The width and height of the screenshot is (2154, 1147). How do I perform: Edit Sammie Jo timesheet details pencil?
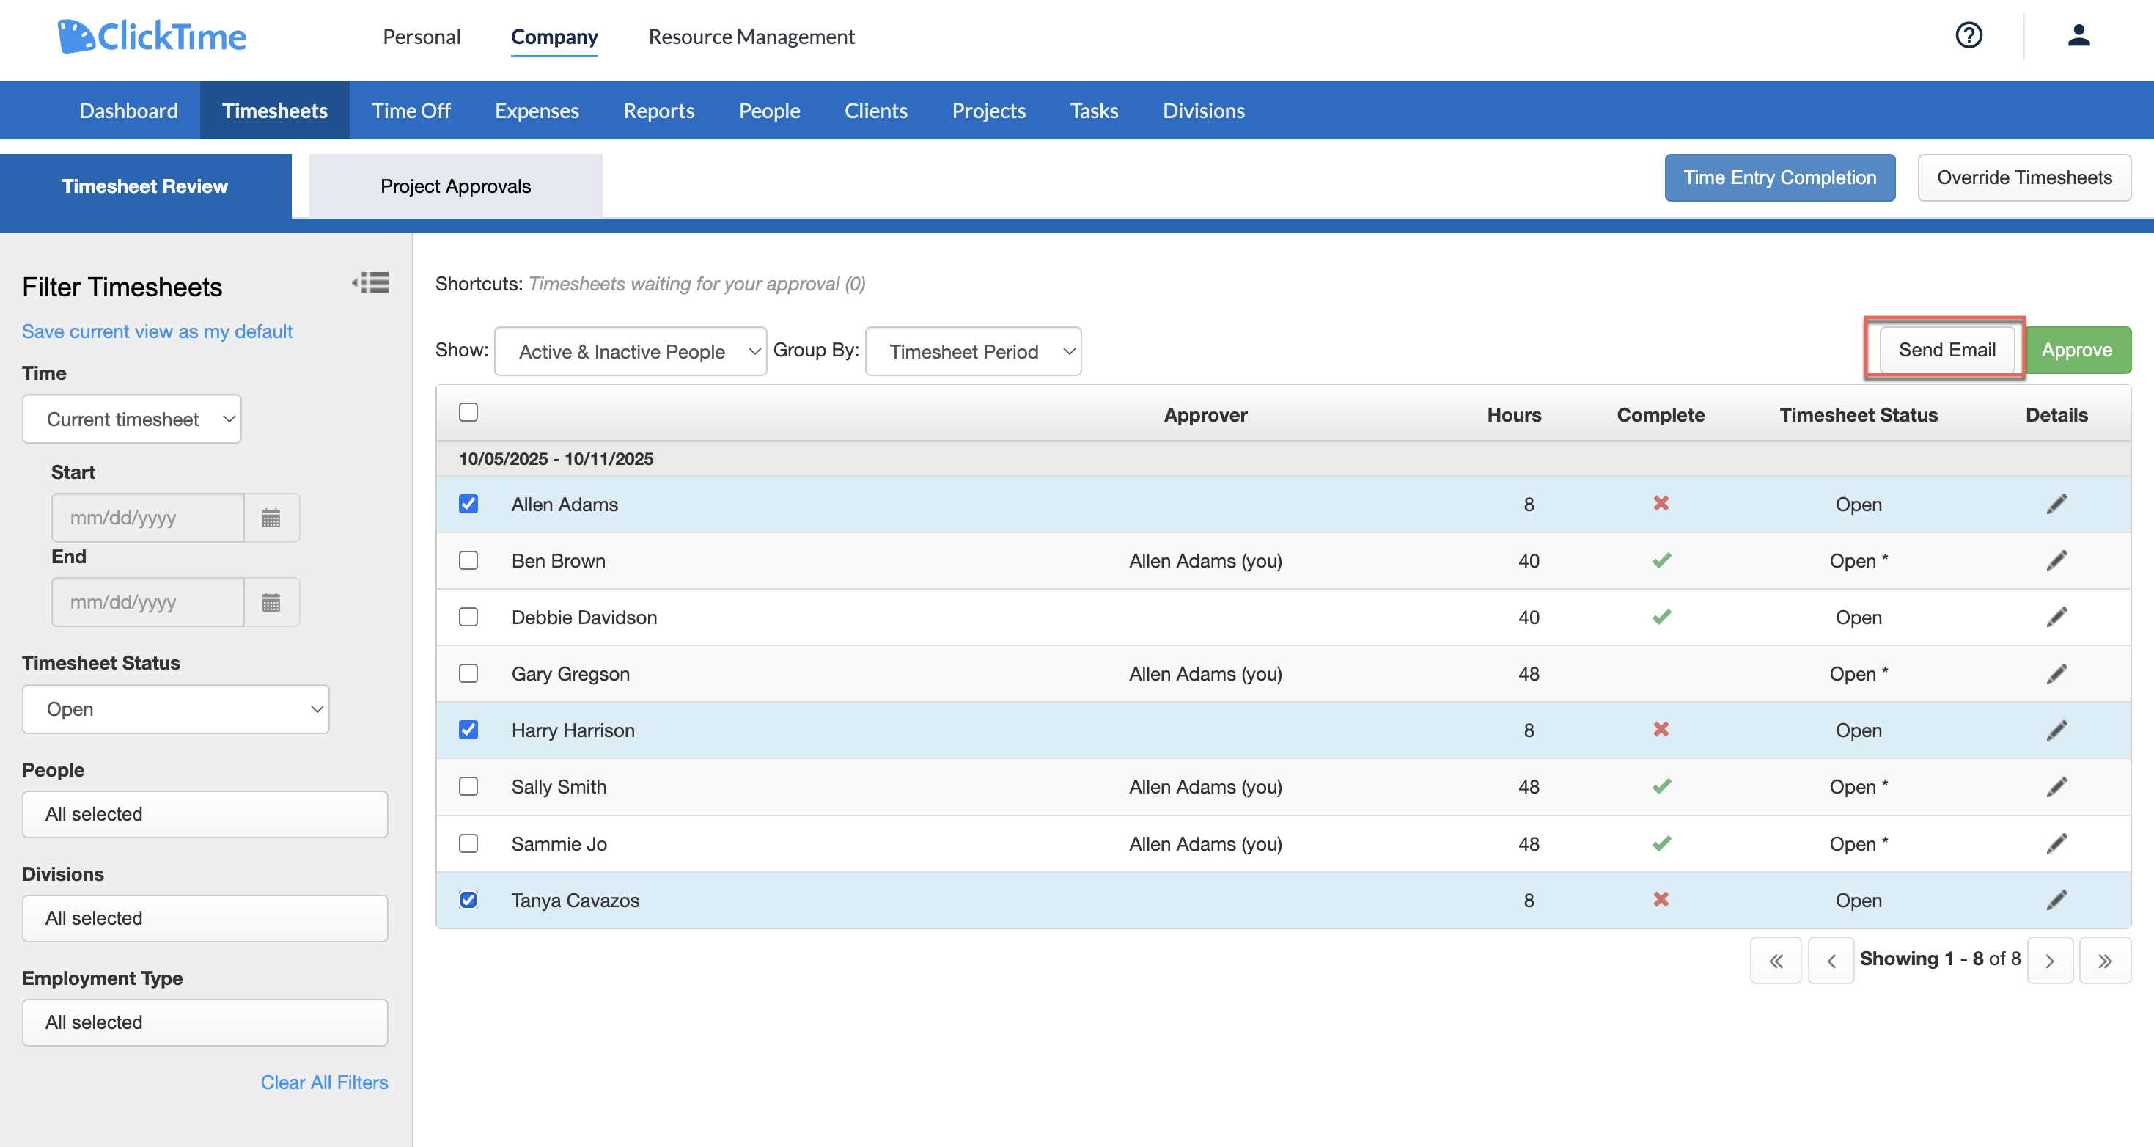[2056, 843]
